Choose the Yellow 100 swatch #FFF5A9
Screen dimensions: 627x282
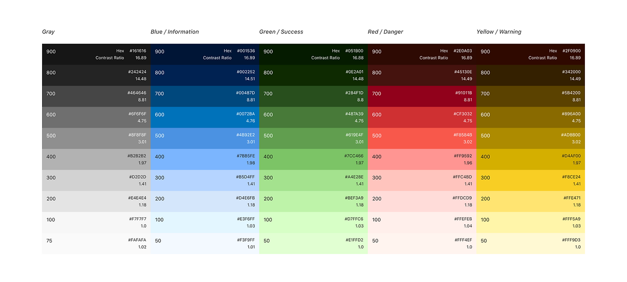[531, 223]
